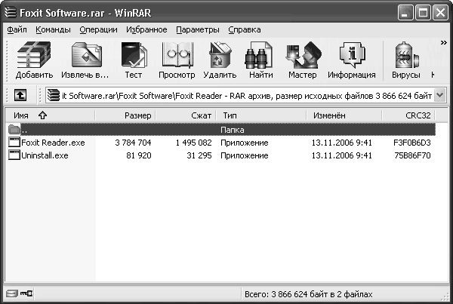Sort by the CRC32 column header
This screenshot has height=304, width=453.
[x=408, y=115]
